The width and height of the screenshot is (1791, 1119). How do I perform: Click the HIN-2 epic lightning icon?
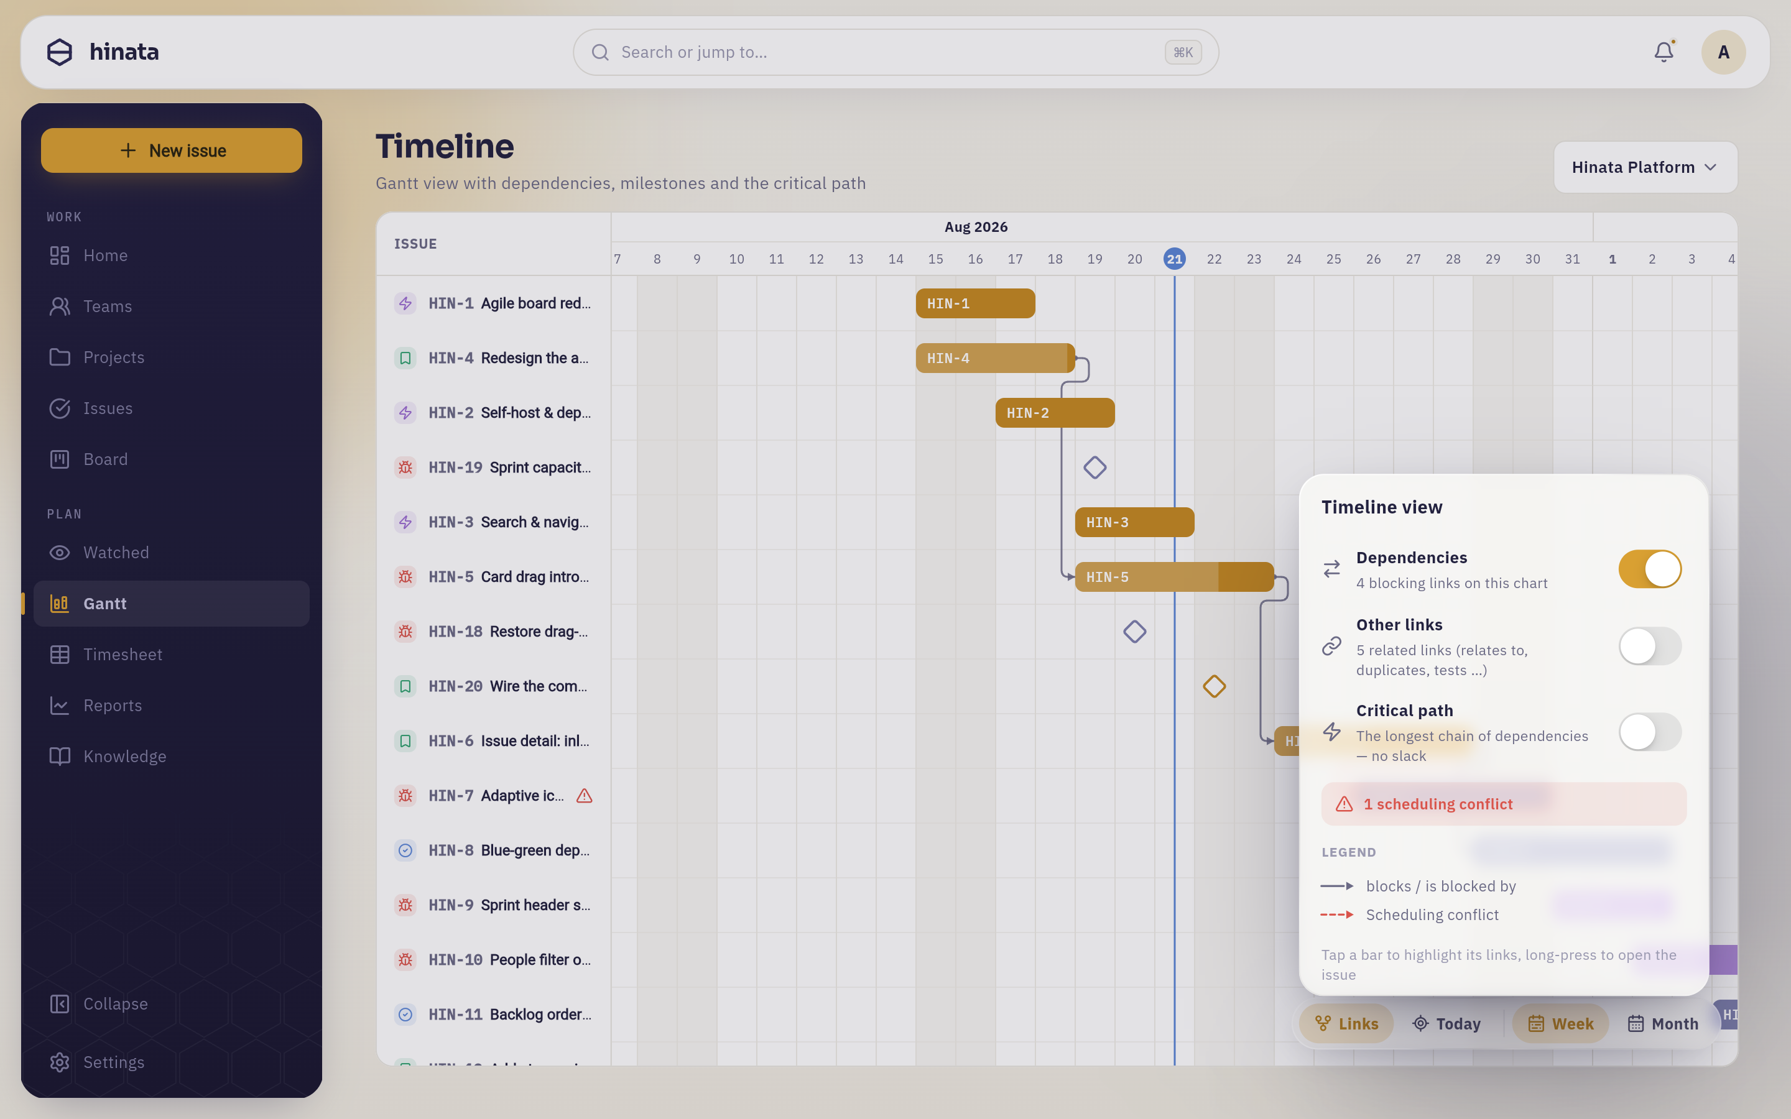[x=405, y=413]
